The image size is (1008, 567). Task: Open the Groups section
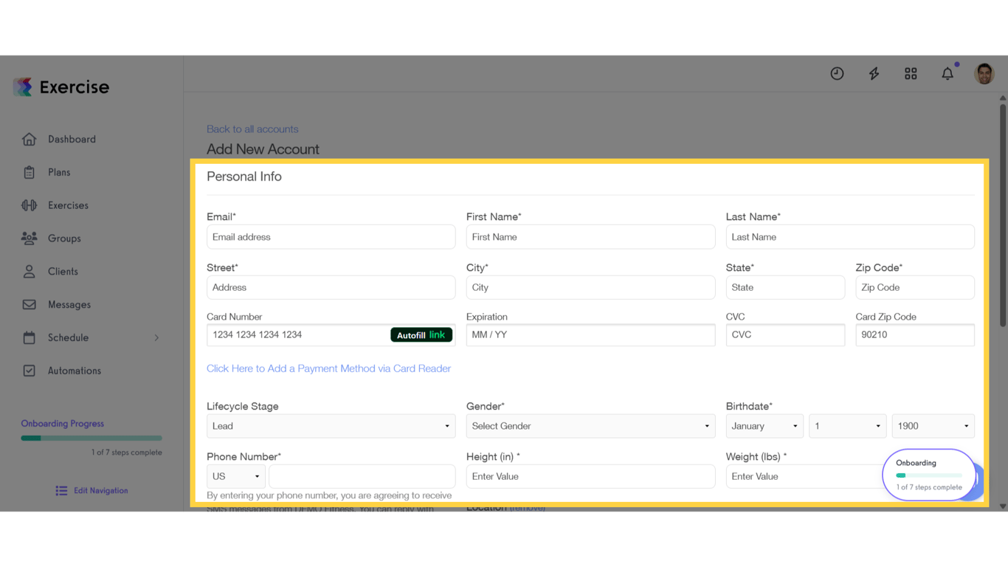(64, 238)
